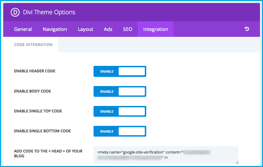
Task: Toggle the Enable Single Bottom Code switch
Action: [x=120, y=131]
